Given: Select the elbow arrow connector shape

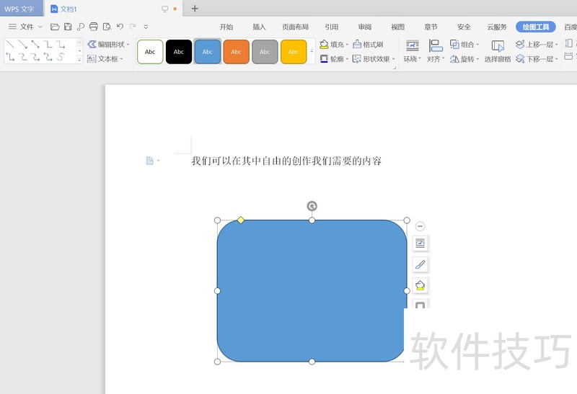Looking at the screenshot, I should (61, 45).
